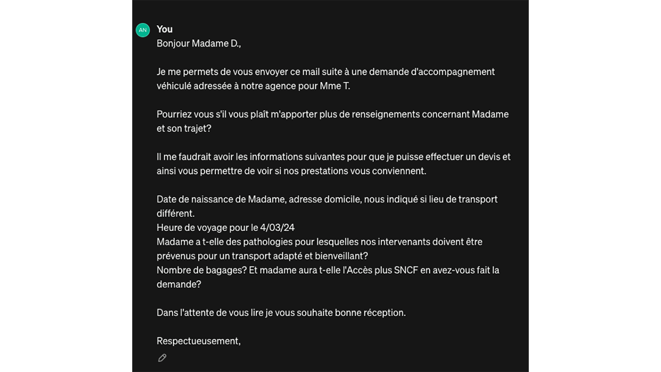Click the line starting "Dans l'attente de vous lire"

(x=281, y=313)
